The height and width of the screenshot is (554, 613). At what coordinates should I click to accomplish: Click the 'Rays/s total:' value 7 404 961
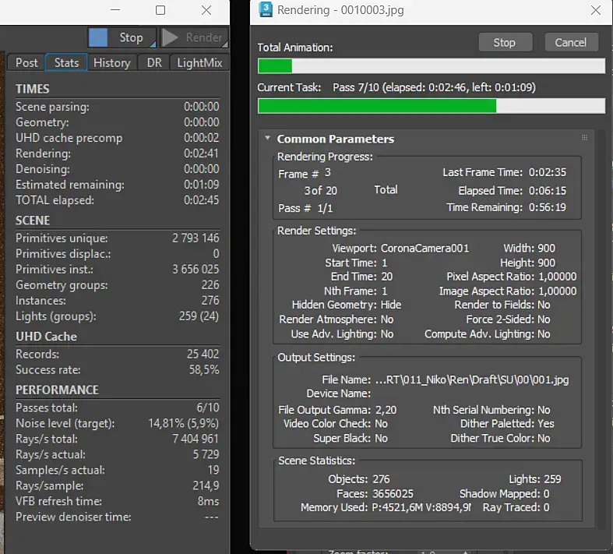(x=196, y=439)
